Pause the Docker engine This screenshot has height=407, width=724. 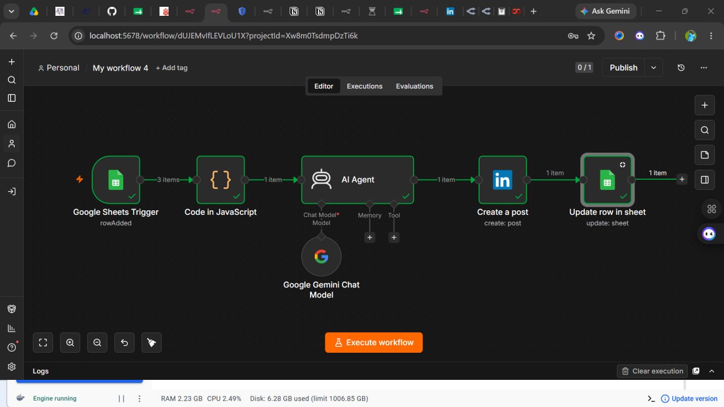[121, 399]
